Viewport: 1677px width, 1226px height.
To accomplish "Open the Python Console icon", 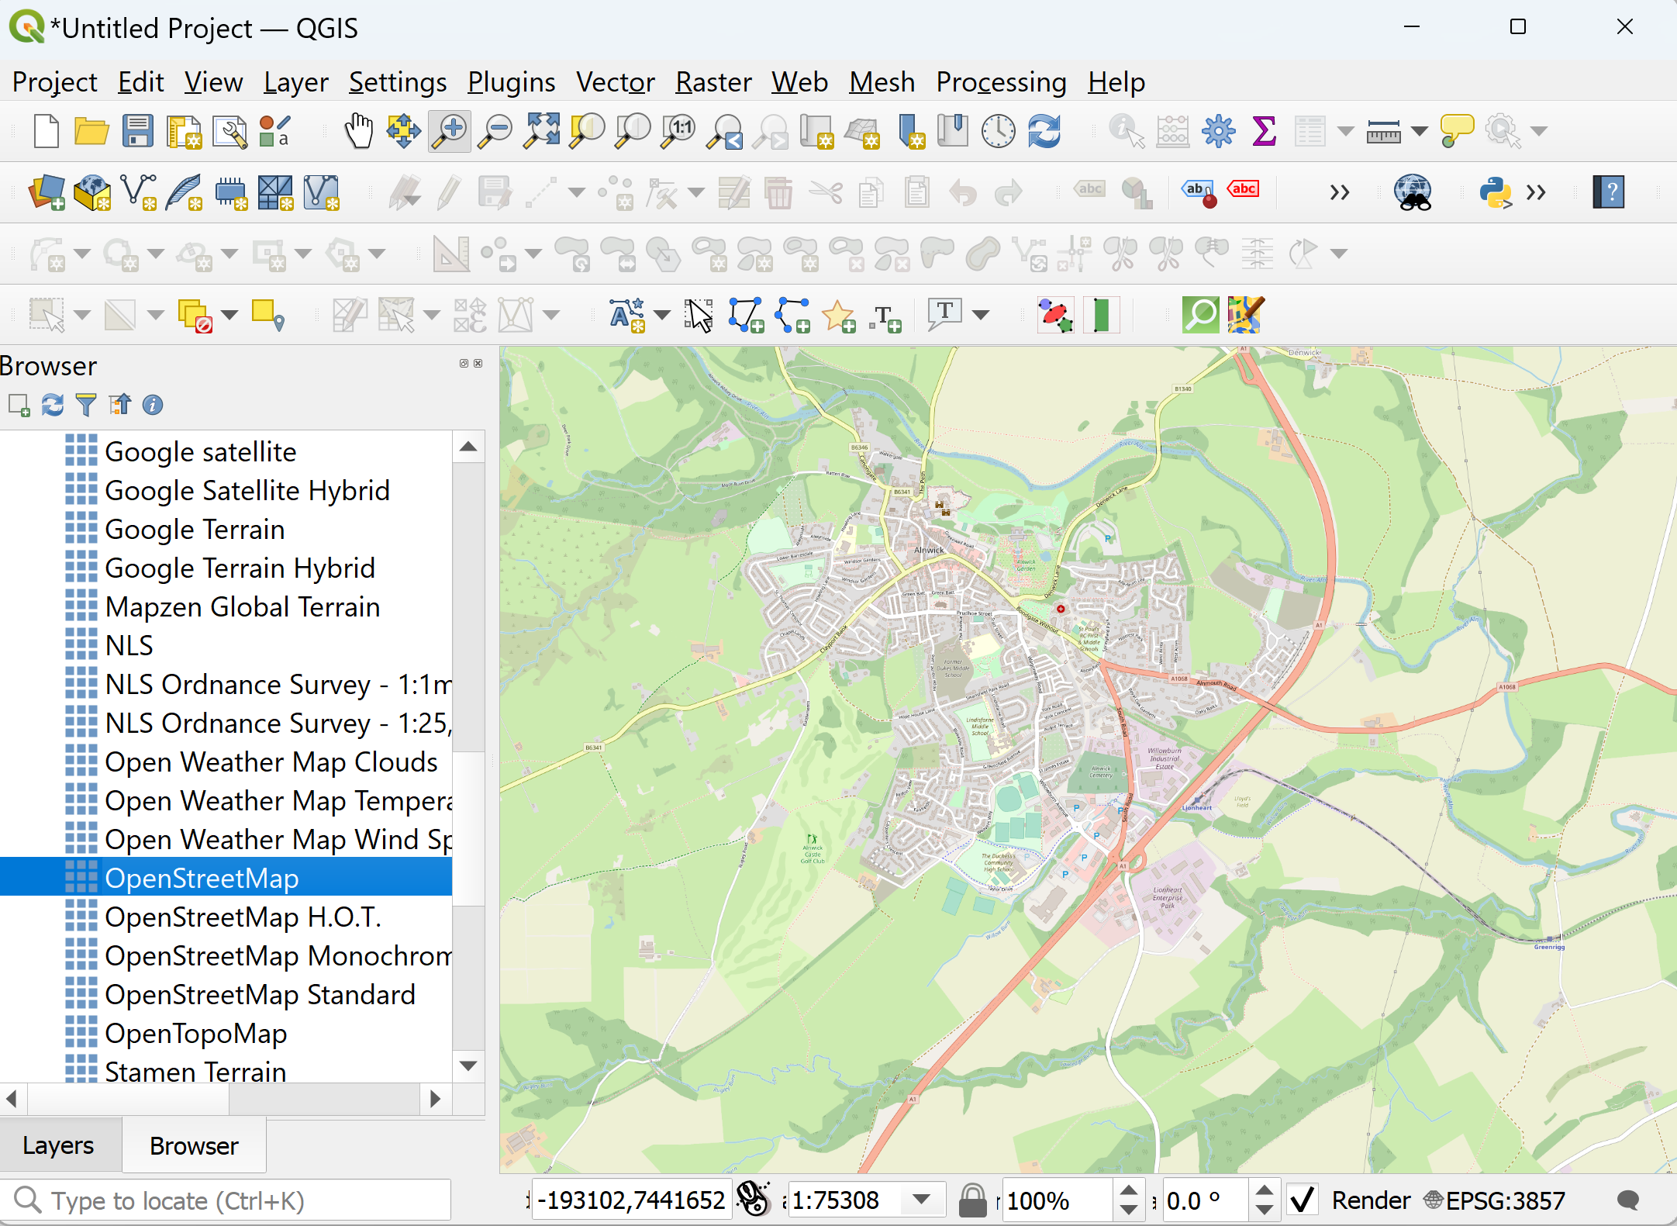I will point(1494,192).
